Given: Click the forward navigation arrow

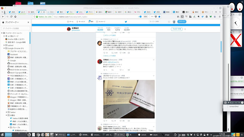Looking at the screenshot, I should (x=7, y=17).
